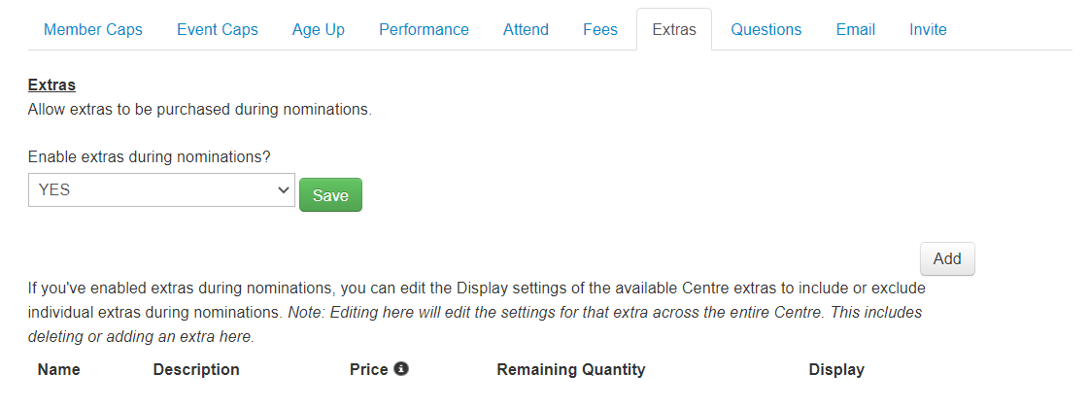The height and width of the screenshot is (408, 1089).
Task: Open the Attend tab
Action: pyautogui.click(x=526, y=29)
